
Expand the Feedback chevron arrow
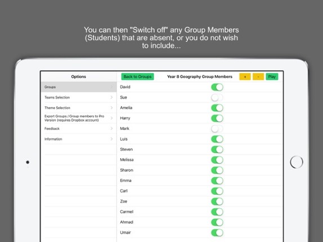pyautogui.click(x=111, y=128)
